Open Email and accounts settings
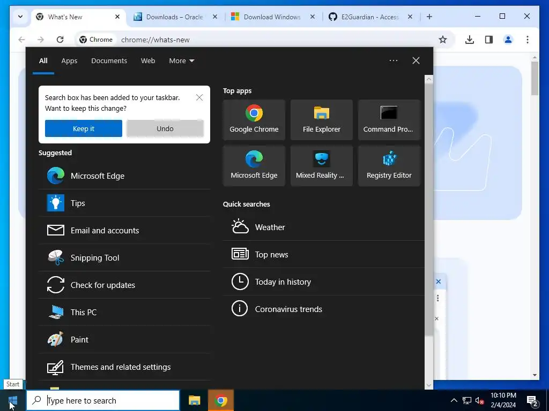 coord(124,230)
